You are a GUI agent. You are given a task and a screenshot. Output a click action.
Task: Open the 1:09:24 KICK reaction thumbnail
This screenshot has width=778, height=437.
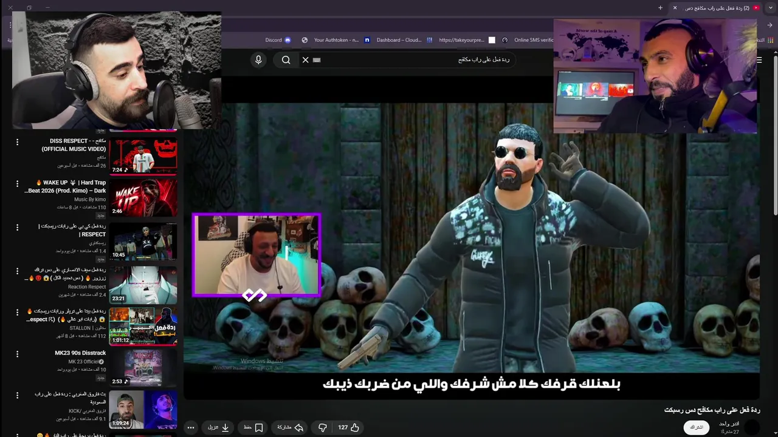click(143, 410)
